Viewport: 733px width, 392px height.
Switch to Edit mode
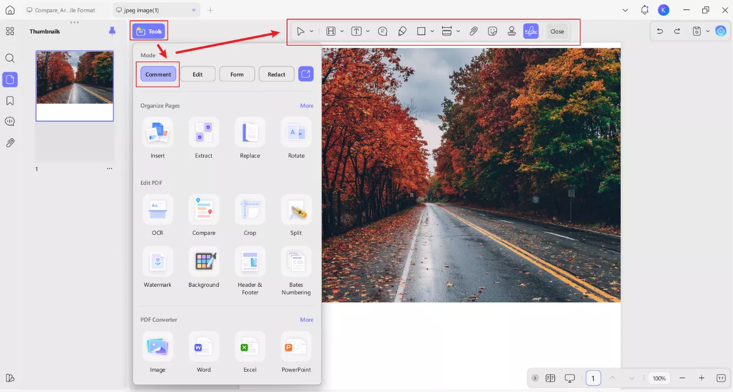click(x=198, y=74)
